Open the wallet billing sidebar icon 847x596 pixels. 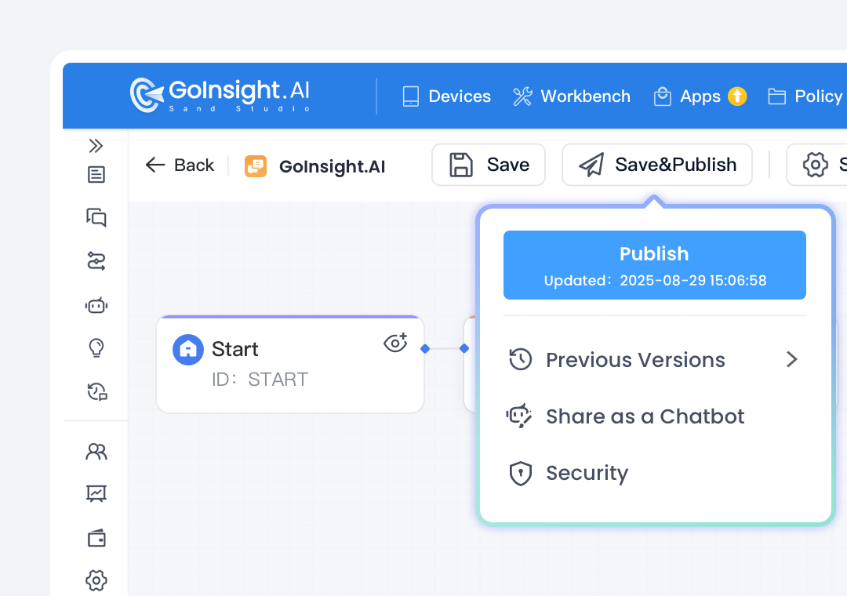point(96,538)
